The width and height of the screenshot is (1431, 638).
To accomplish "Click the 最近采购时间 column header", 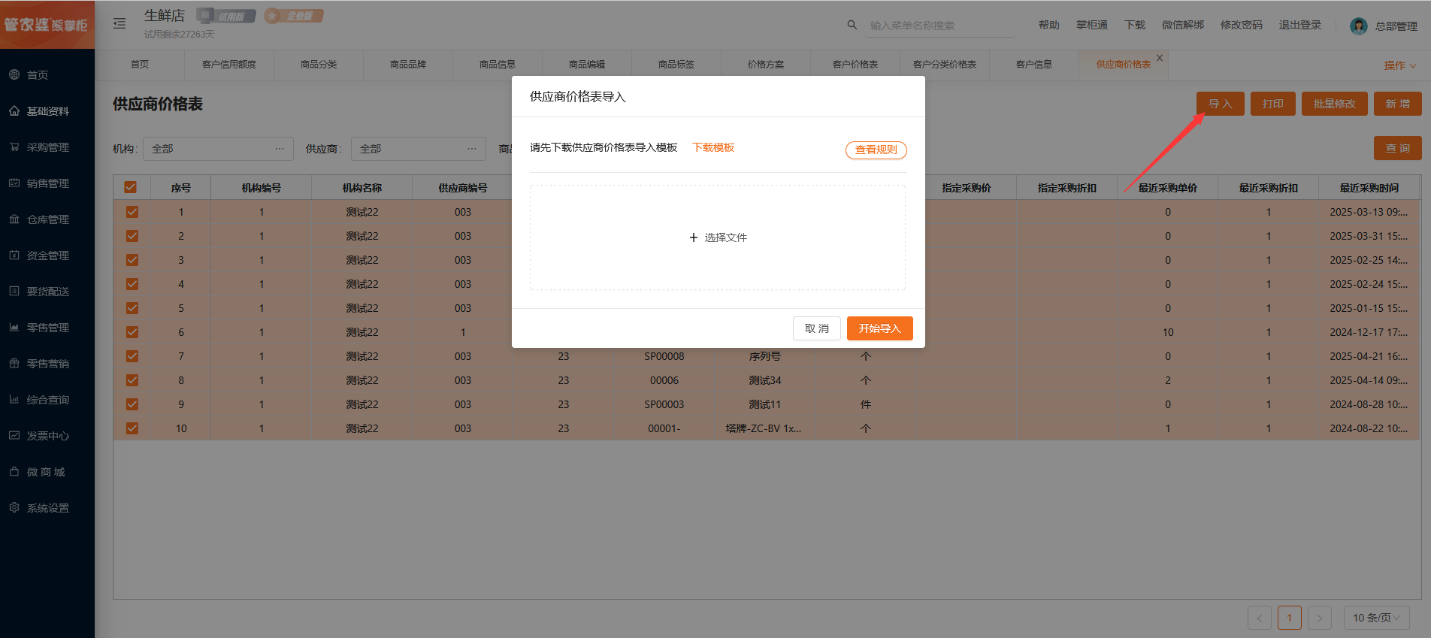I will pyautogui.click(x=1369, y=188).
